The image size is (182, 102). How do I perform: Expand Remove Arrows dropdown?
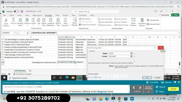coord(113,25)
